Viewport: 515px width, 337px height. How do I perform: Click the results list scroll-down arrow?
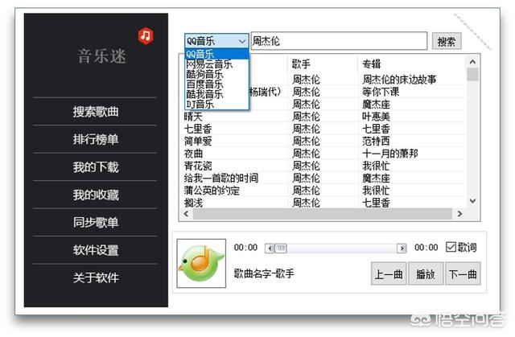pos(472,201)
